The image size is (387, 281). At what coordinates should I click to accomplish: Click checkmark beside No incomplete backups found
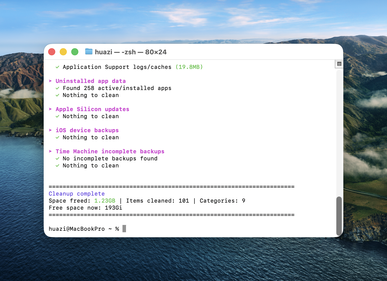(x=57, y=159)
